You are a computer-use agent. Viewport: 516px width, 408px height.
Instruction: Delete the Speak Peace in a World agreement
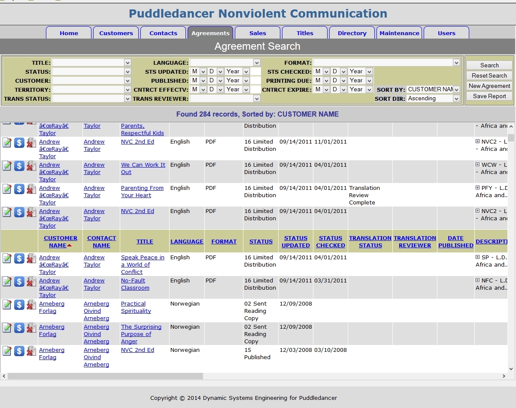pos(31,258)
